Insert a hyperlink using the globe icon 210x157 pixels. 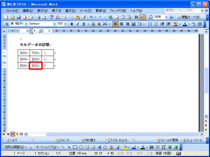tap(111, 17)
